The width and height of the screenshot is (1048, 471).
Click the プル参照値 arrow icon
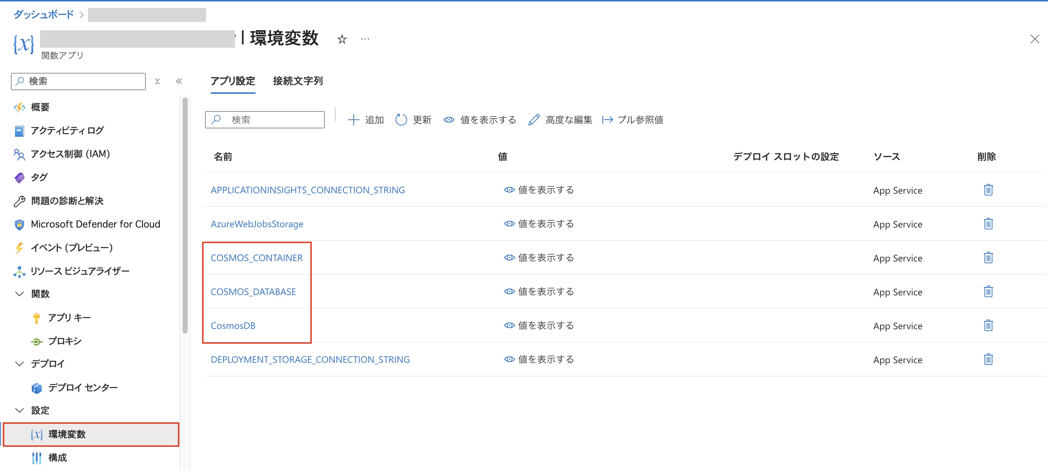pos(607,120)
